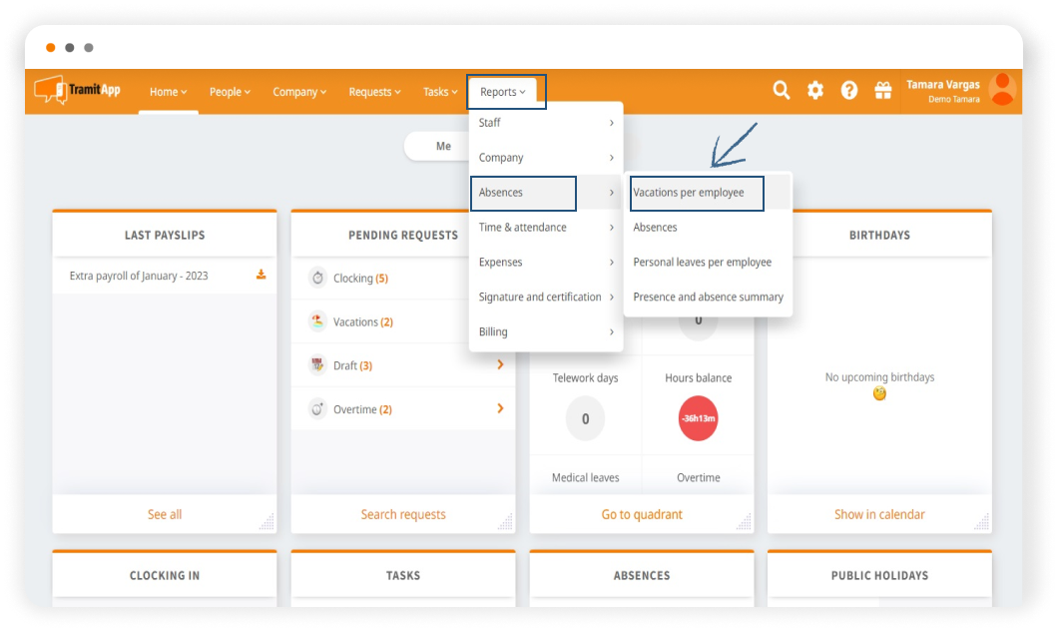Select the Me toggle button
The height and width of the screenshot is (632, 1059).
(x=443, y=146)
